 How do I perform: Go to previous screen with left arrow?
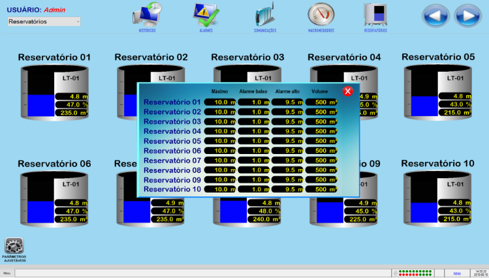click(x=435, y=14)
